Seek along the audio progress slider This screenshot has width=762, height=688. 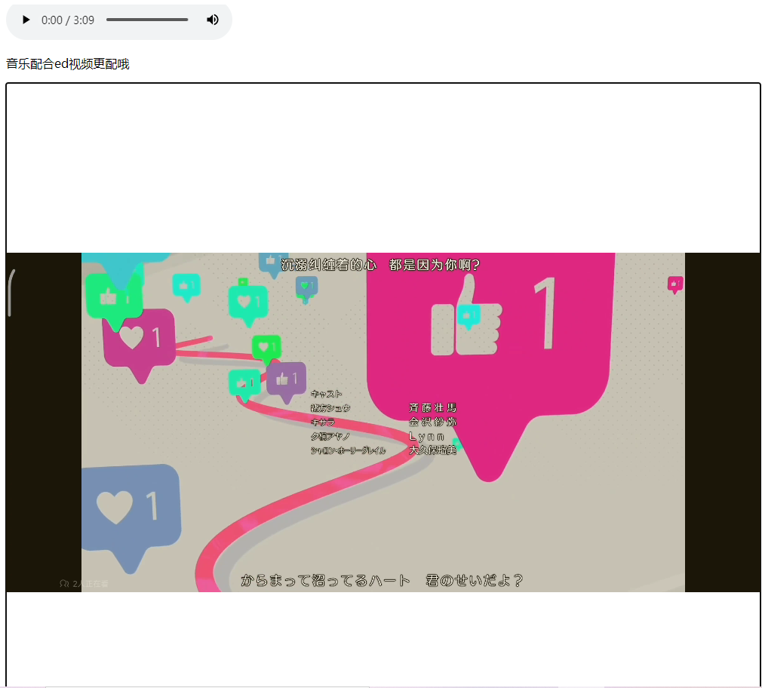click(147, 20)
